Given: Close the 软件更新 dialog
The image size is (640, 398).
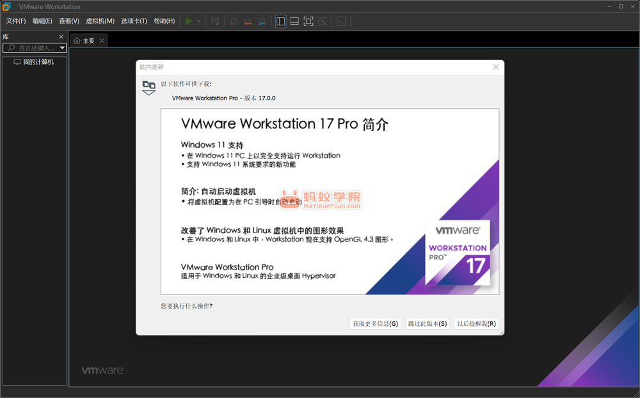Looking at the screenshot, I should [496, 67].
